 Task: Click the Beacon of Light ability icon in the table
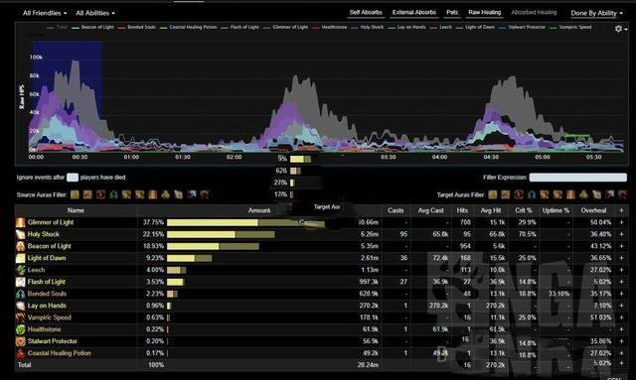[20, 246]
